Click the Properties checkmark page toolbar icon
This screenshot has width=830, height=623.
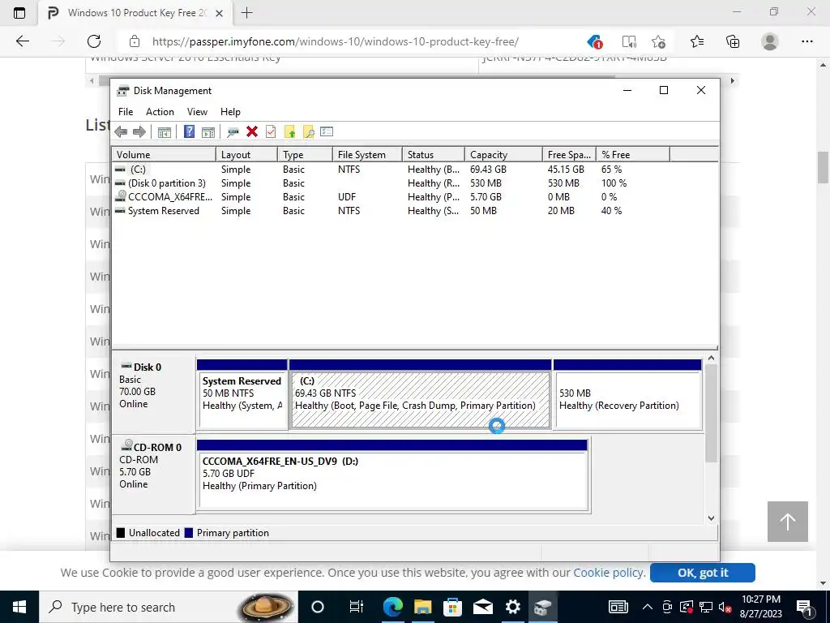pos(271,131)
